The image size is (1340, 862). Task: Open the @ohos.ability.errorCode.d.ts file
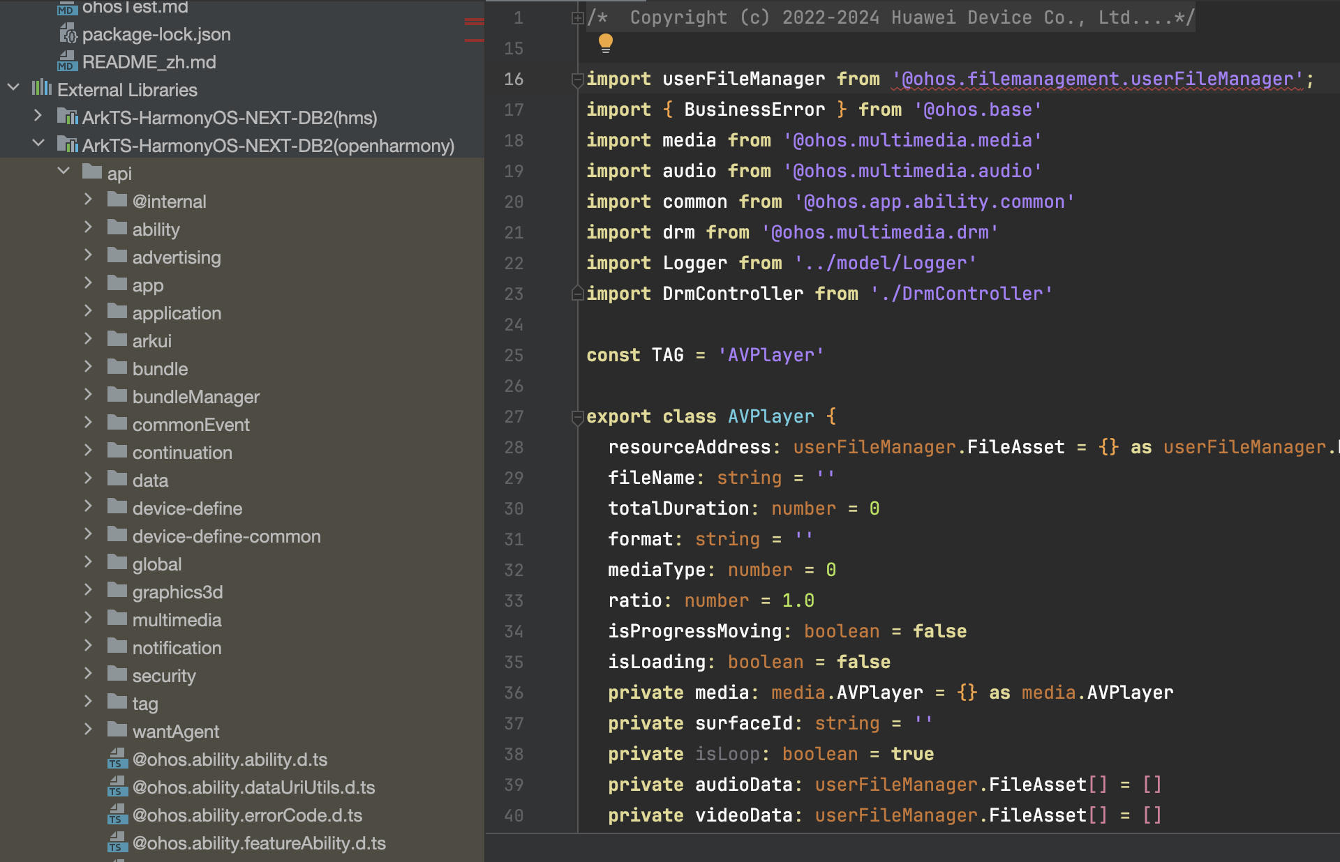pos(247,815)
